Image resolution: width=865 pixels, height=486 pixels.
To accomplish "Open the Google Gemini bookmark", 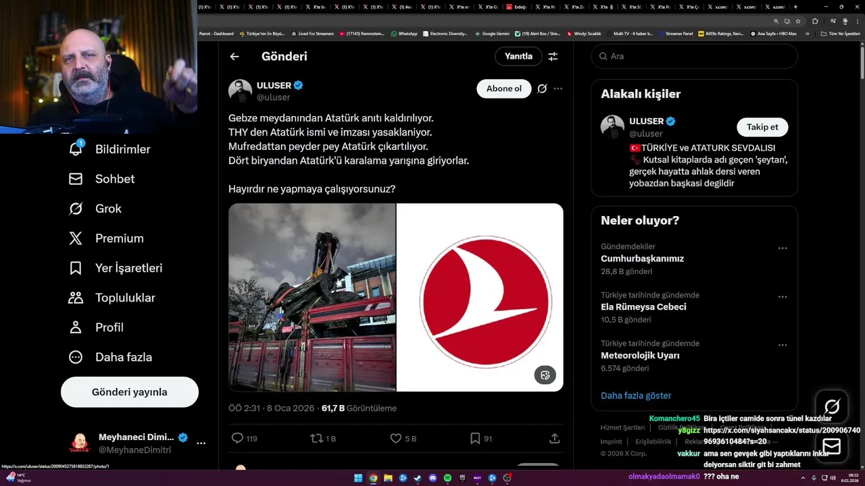I will (492, 34).
